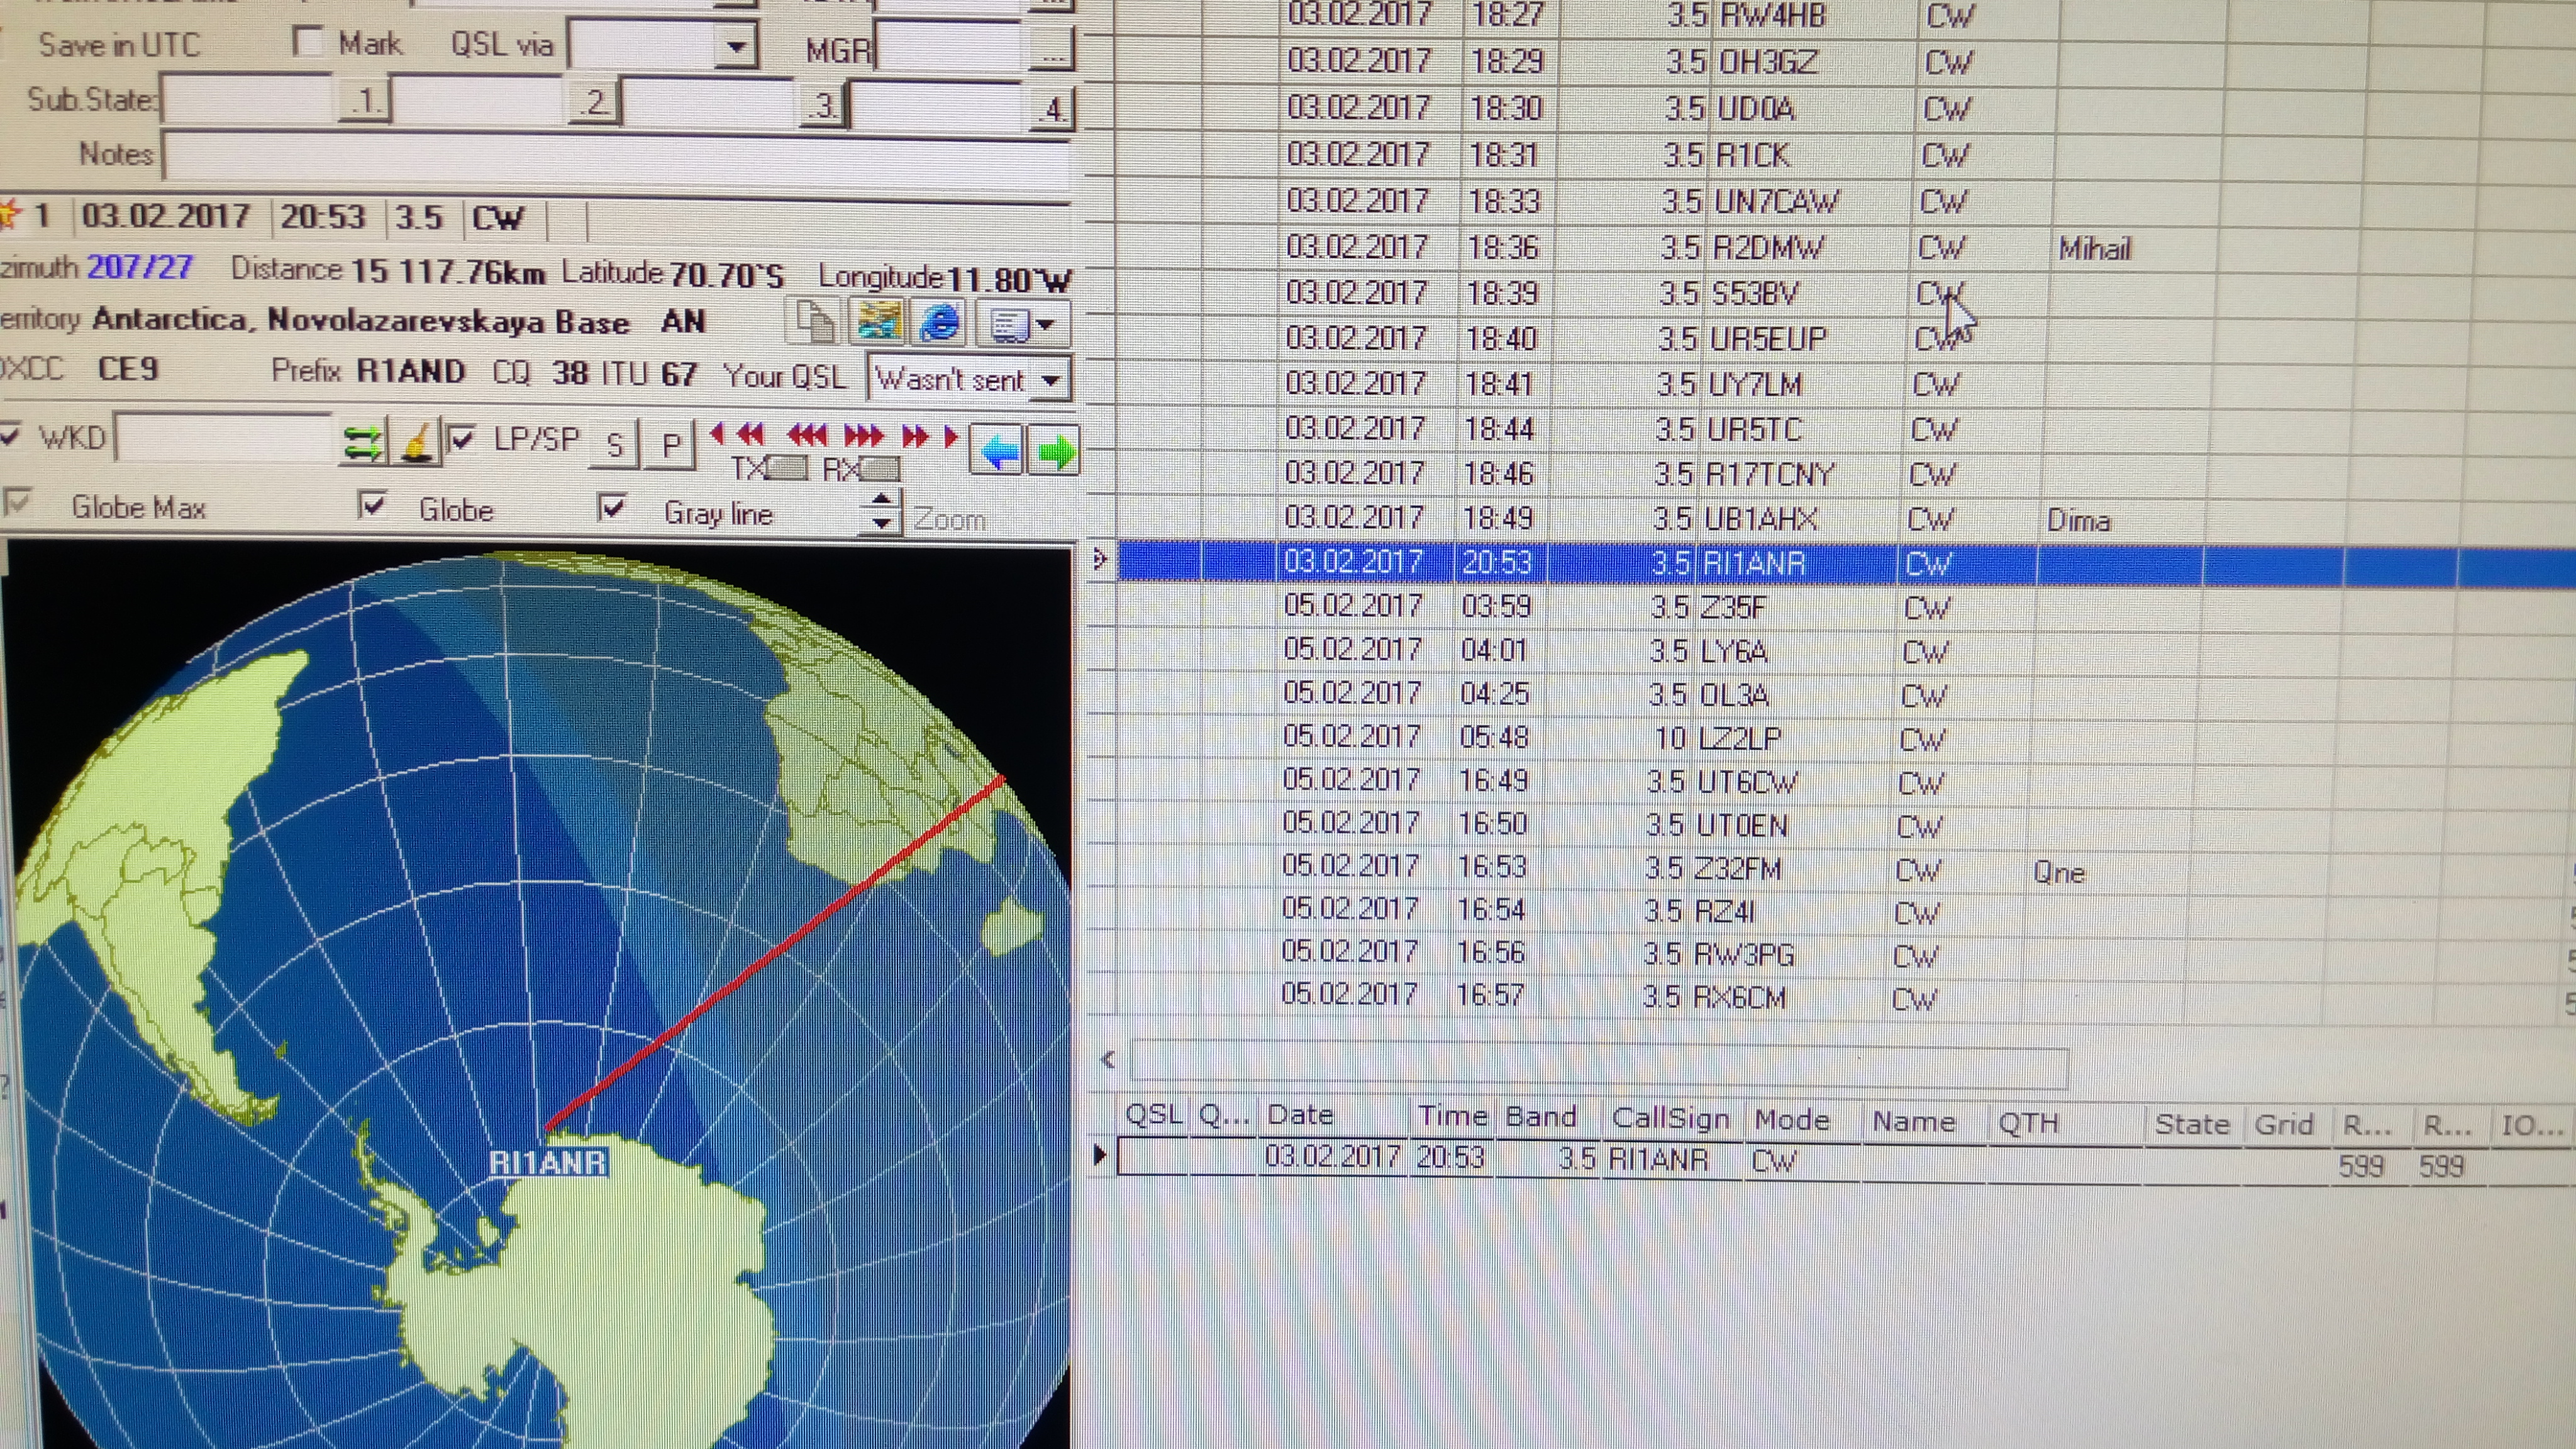Click the broom clear icon

pos(416,442)
